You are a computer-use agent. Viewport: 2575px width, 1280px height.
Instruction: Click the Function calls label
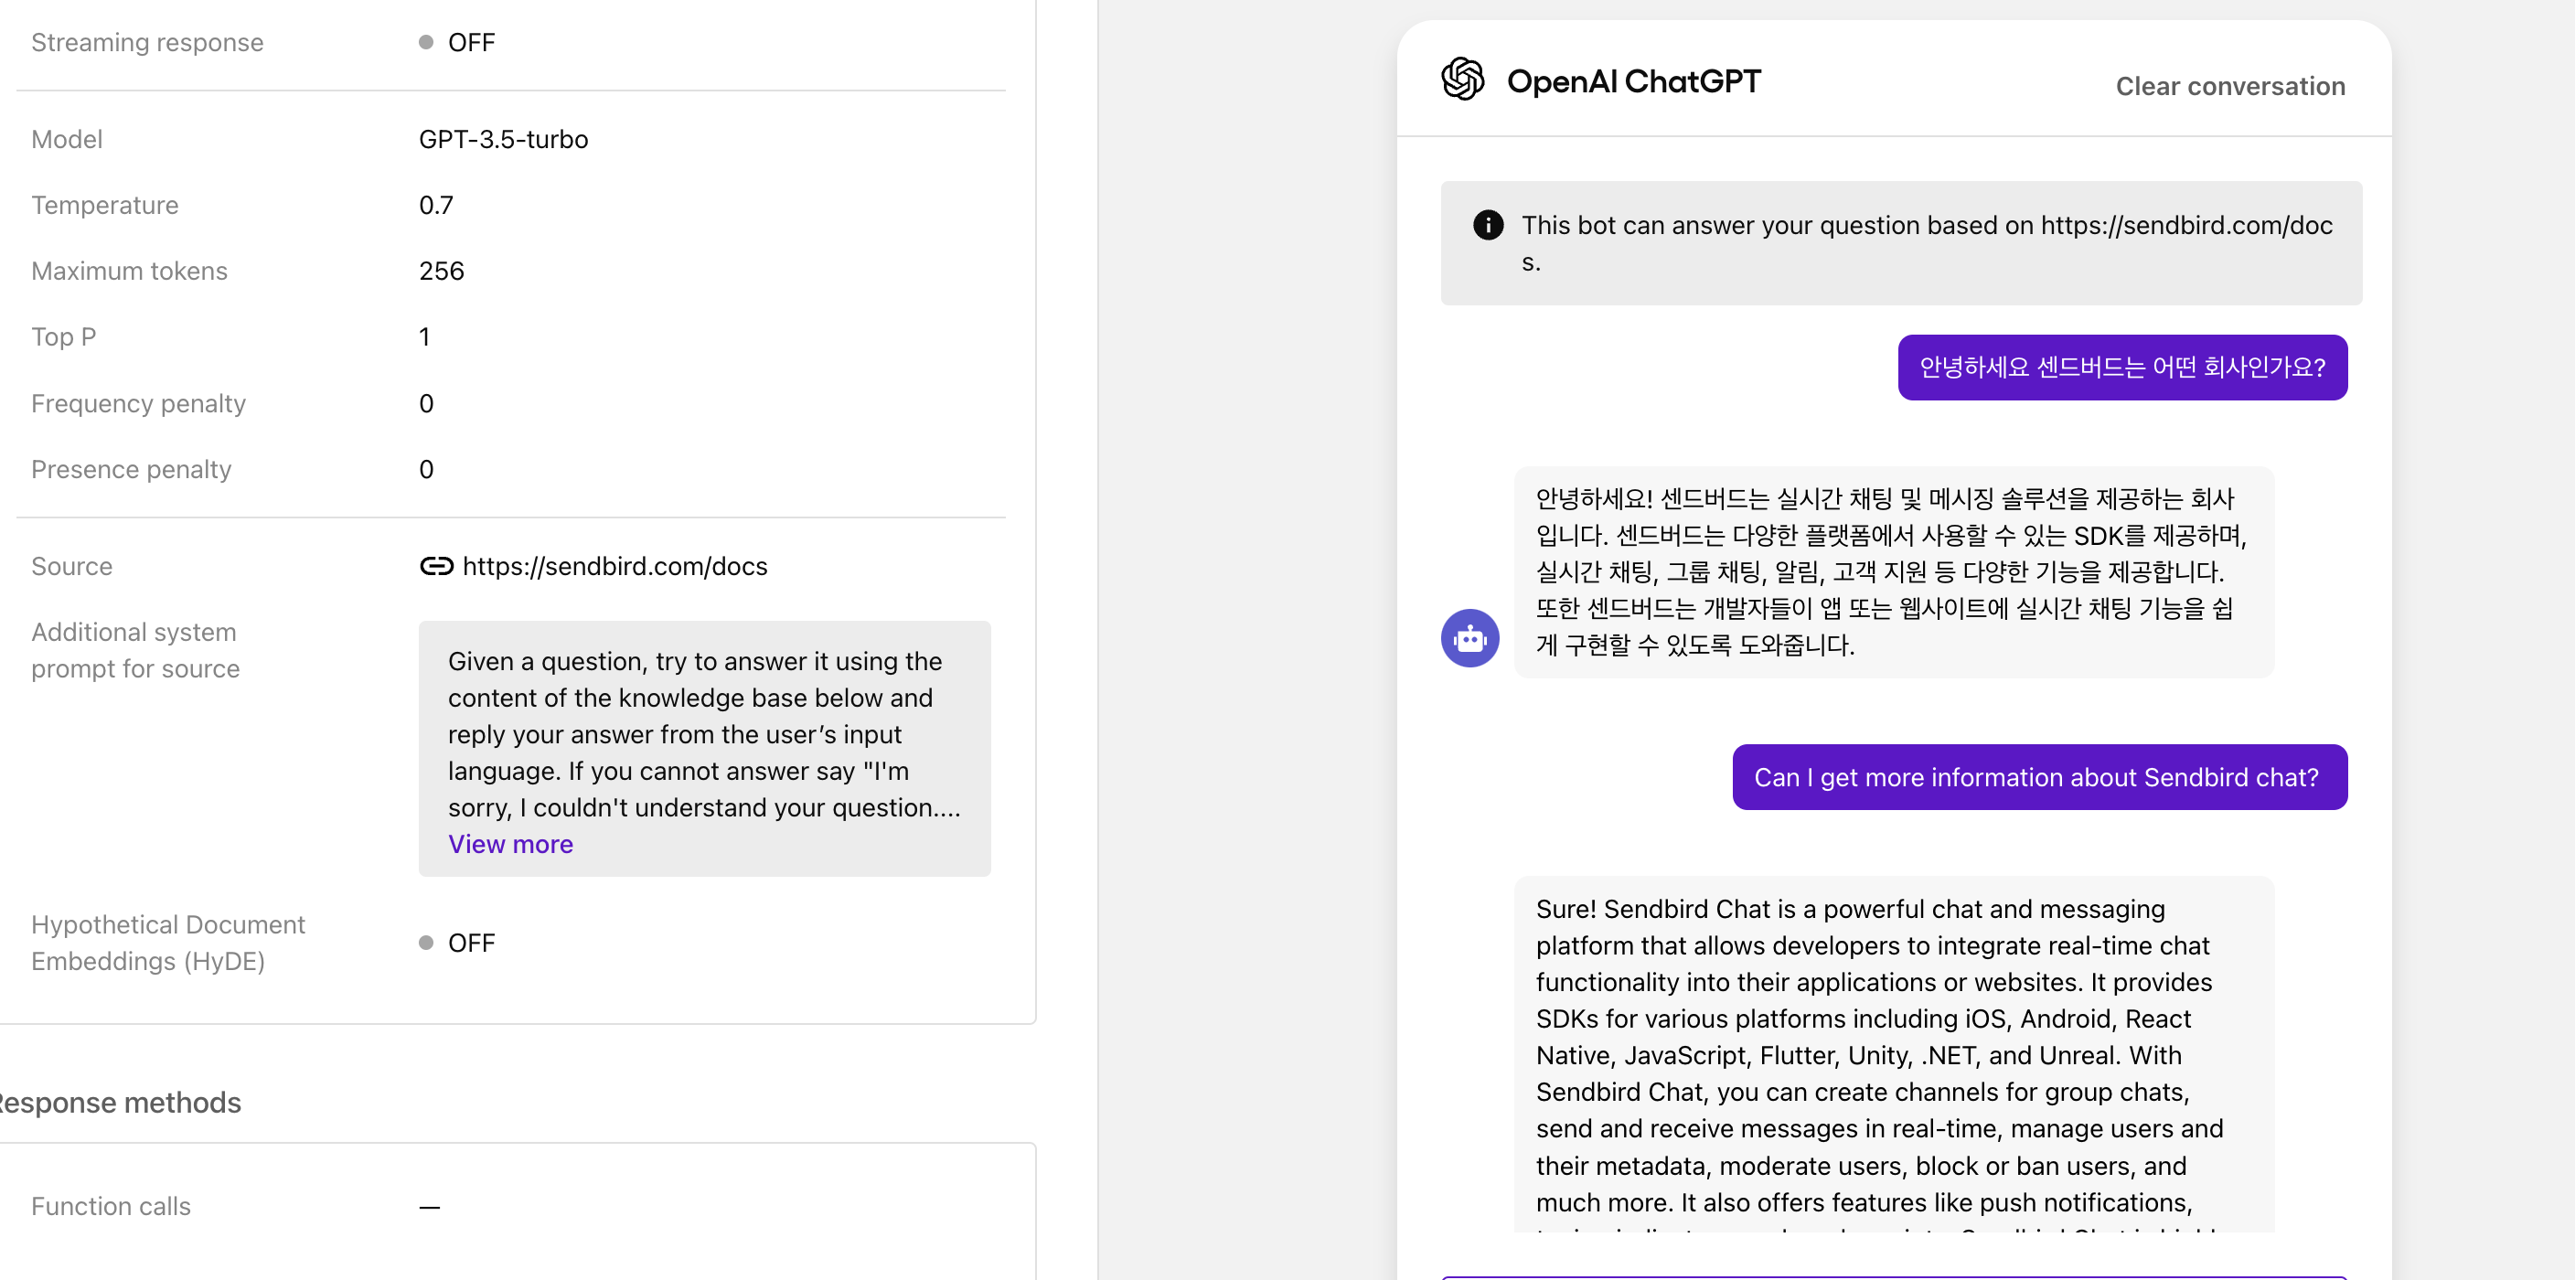[110, 1207]
